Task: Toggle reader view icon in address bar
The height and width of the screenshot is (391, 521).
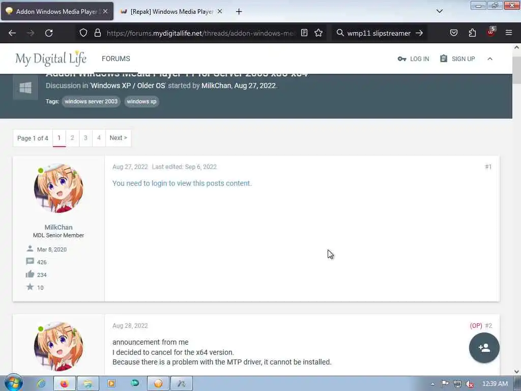Action: pos(304,33)
